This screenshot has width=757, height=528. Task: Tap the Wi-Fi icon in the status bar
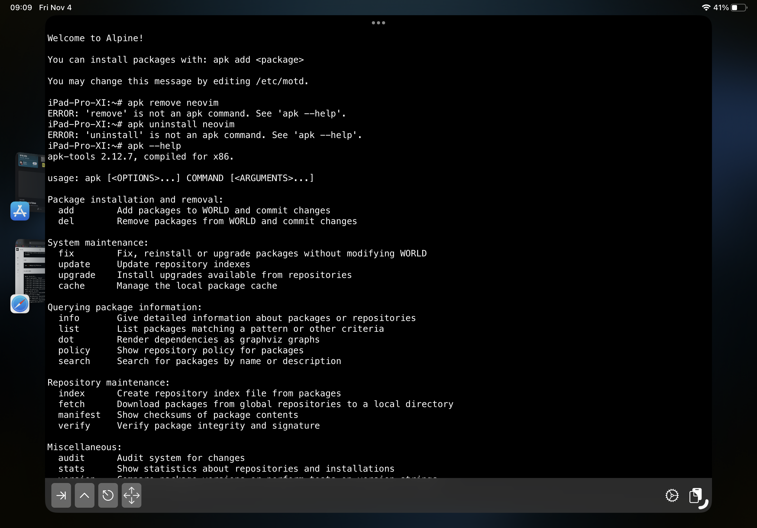(706, 7)
